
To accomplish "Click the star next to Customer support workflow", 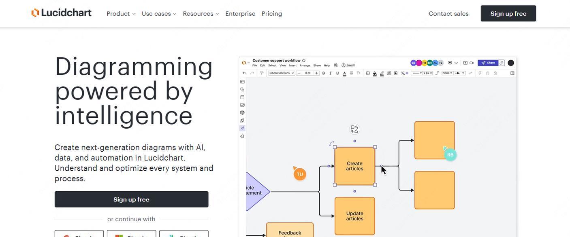I will point(304,61).
